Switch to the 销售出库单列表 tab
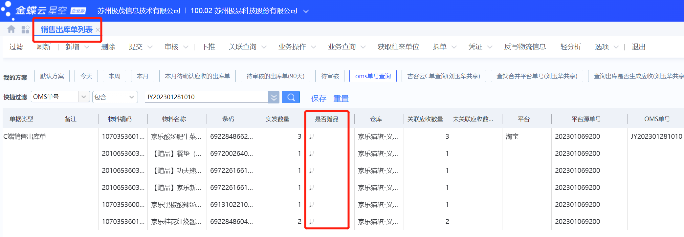The width and height of the screenshot is (684, 237). [67, 30]
